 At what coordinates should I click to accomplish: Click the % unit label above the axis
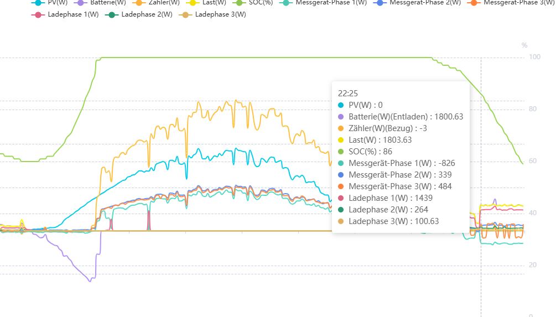point(524,45)
